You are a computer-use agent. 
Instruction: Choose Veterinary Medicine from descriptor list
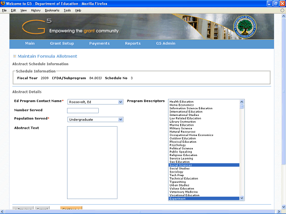click(182, 192)
